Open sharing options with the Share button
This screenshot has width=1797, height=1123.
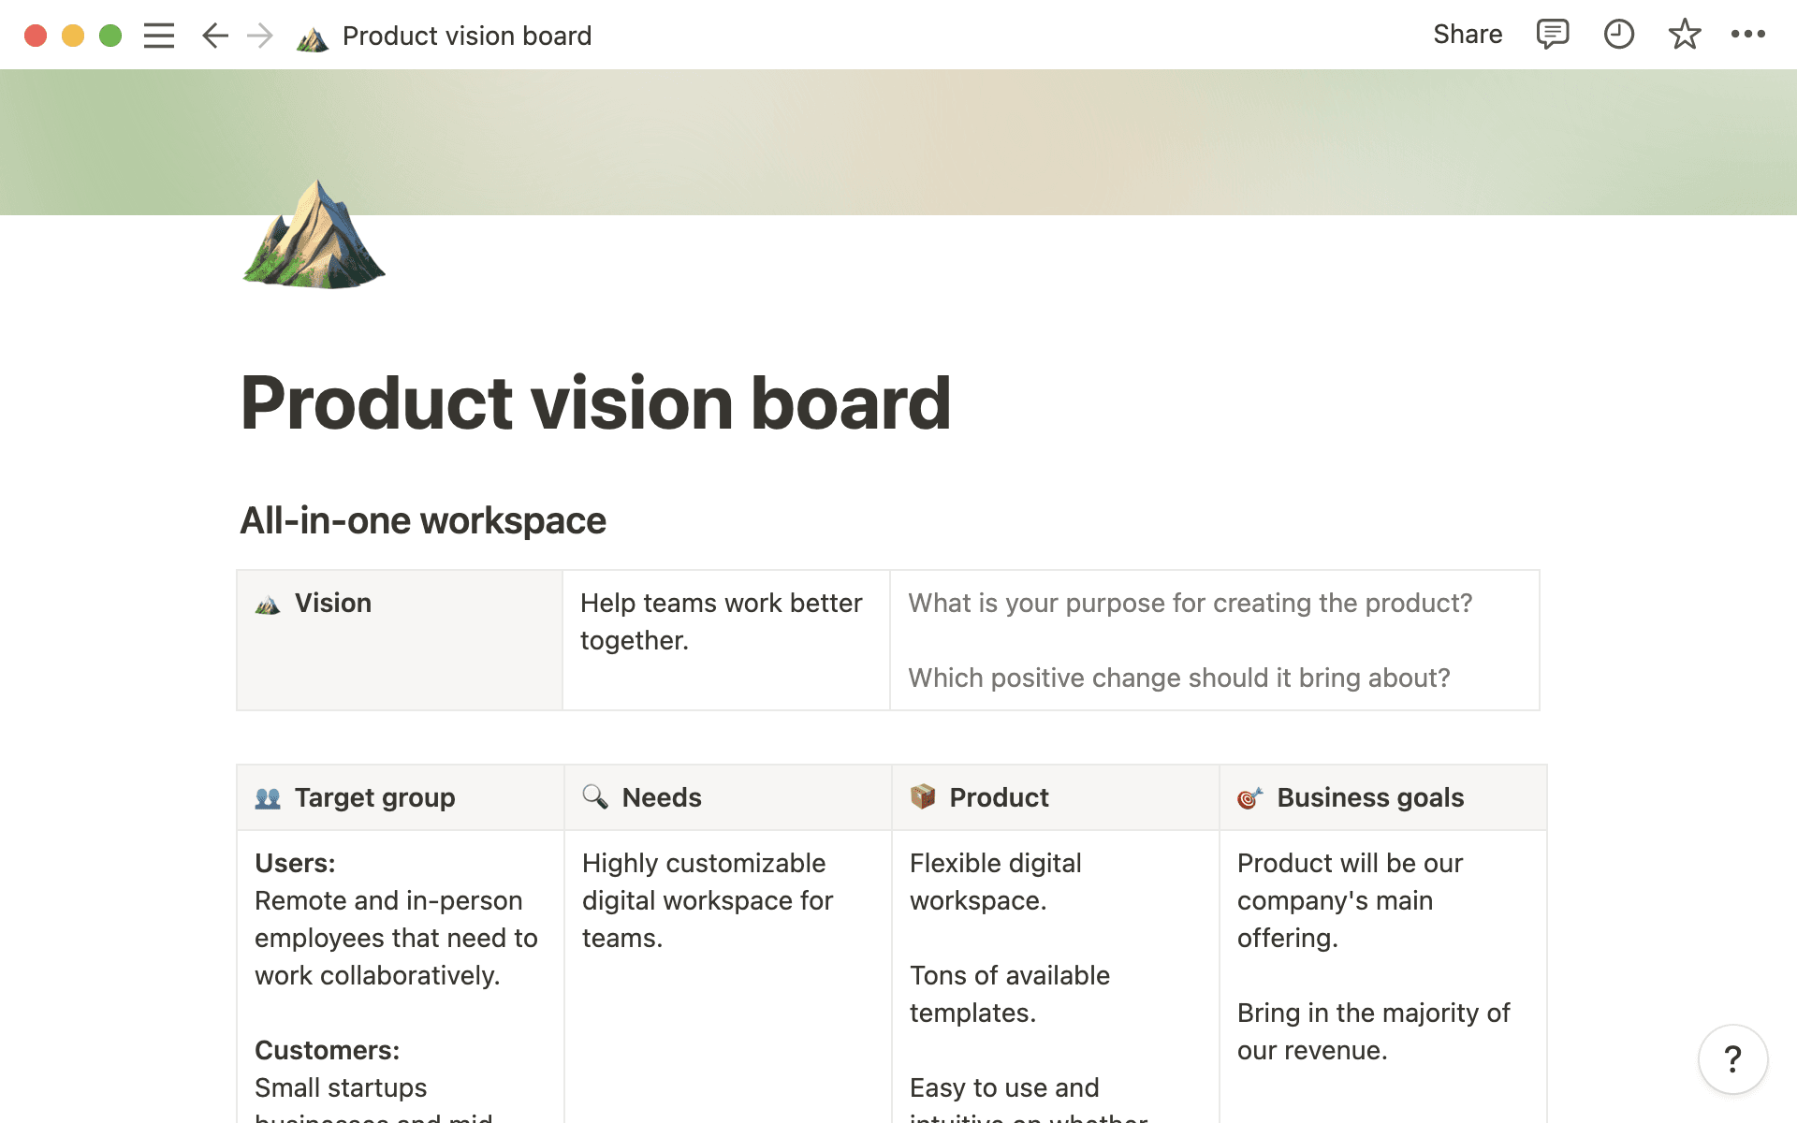(1468, 35)
